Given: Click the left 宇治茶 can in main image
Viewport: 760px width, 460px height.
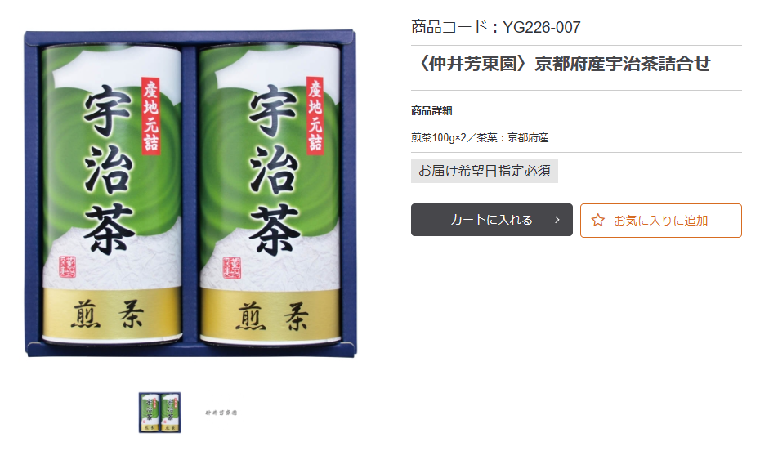Looking at the screenshot, I should pyautogui.click(x=111, y=194).
